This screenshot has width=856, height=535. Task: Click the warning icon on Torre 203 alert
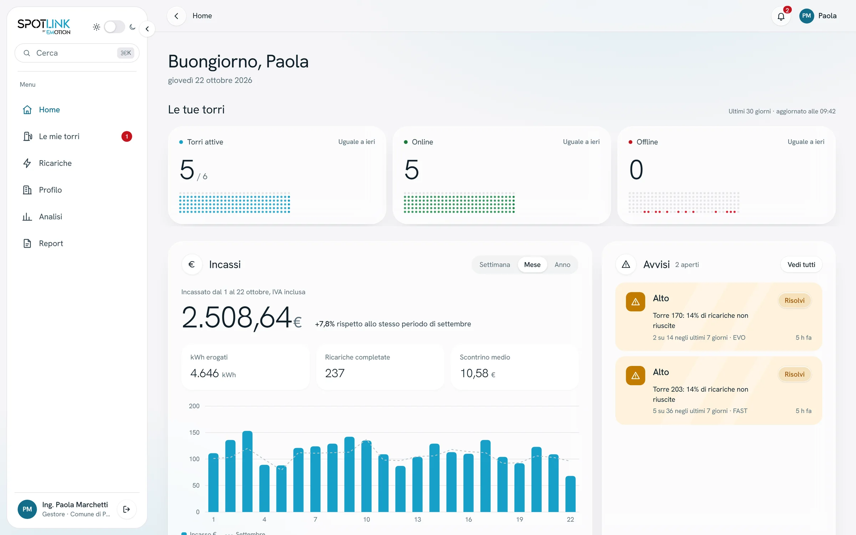coord(635,375)
